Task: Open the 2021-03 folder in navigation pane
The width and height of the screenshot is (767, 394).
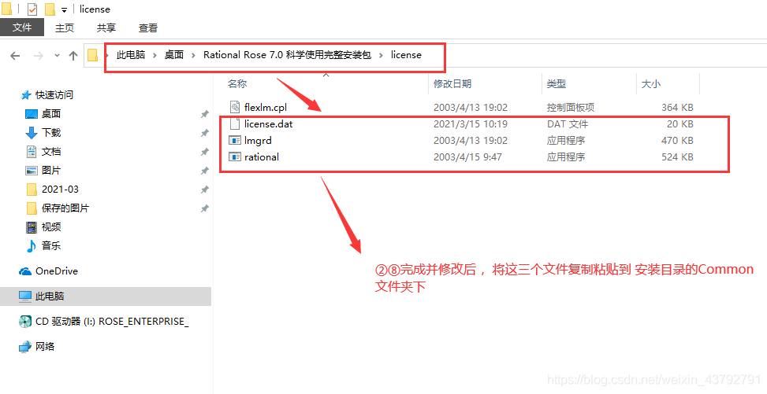Action: coord(60,190)
